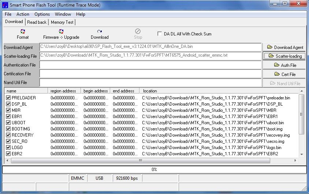Click the disabled Stop icon
Image resolution: width=309 pixels, height=194 pixels.
click(138, 31)
